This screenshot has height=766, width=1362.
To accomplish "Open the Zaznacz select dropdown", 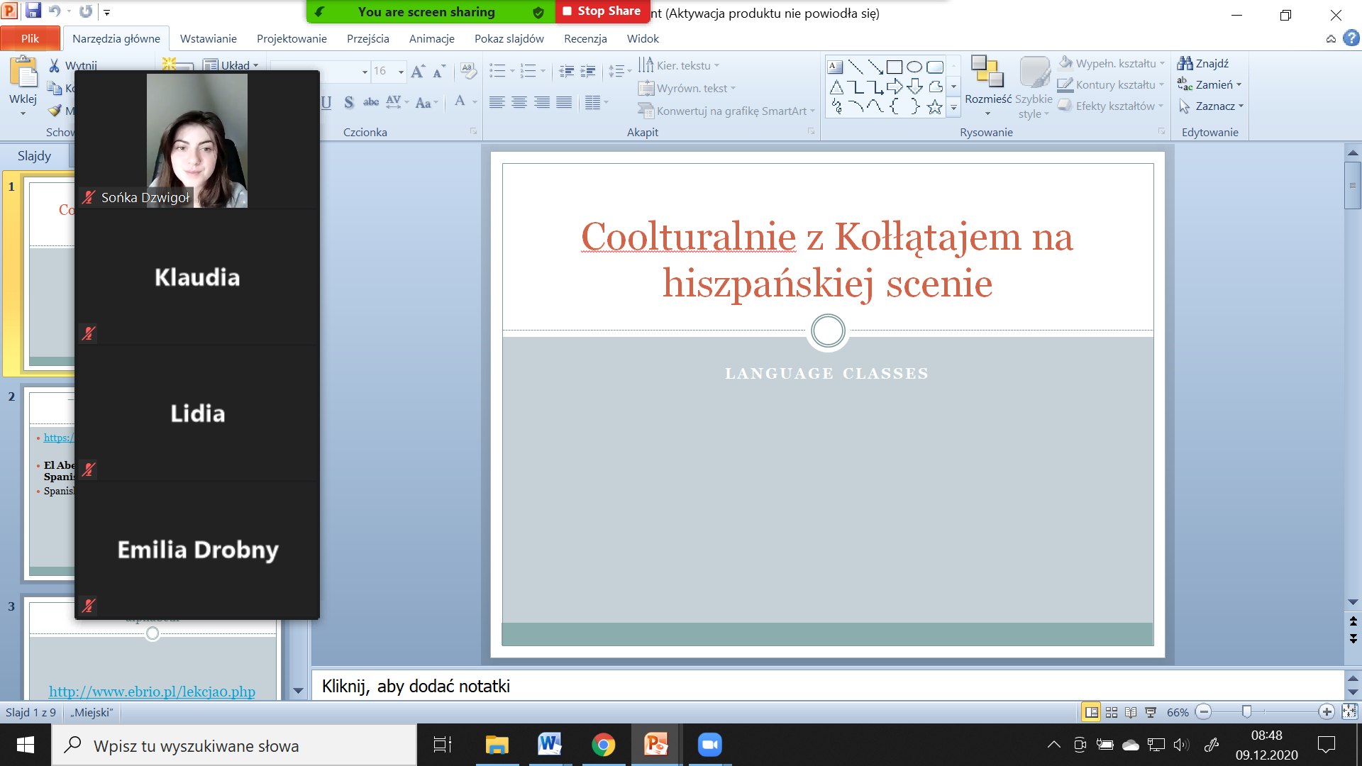I will 1211,106.
